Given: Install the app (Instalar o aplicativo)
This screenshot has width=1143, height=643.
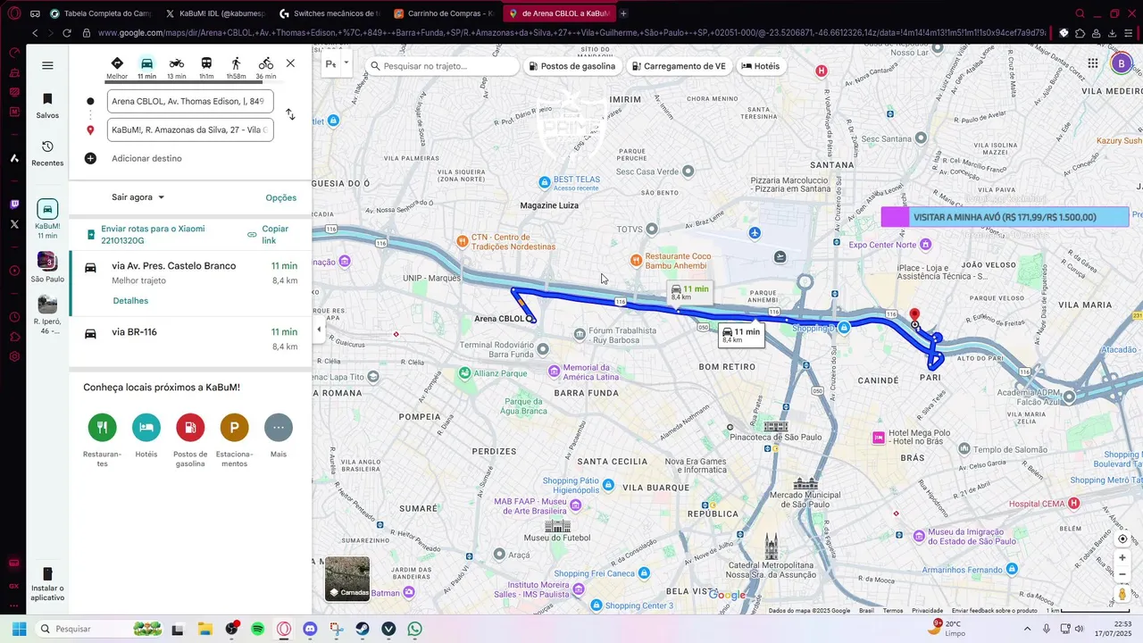Looking at the screenshot, I should coord(47,584).
